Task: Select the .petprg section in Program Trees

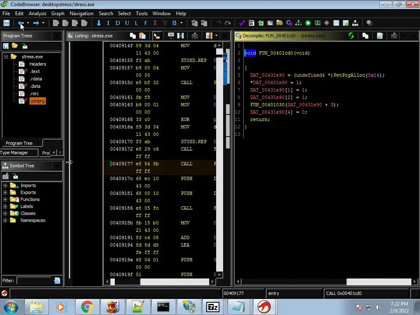Action: coord(37,101)
